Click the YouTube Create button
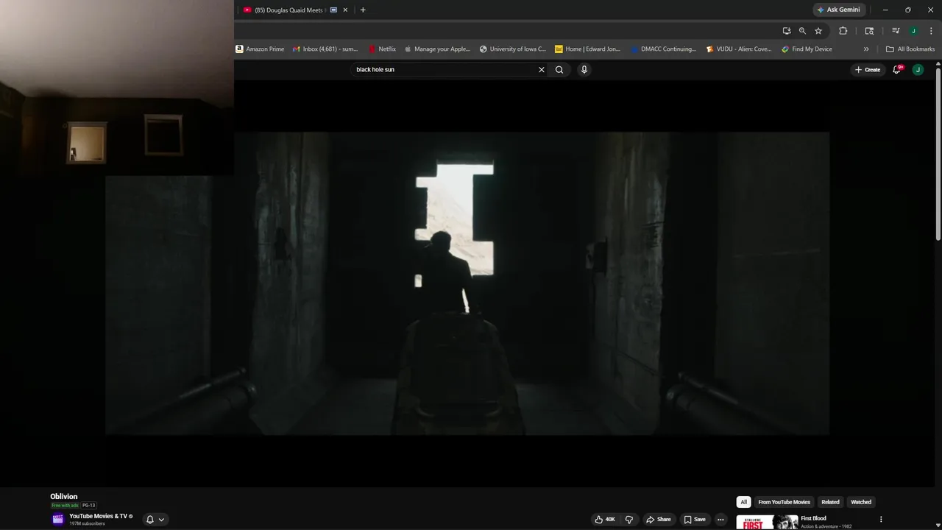Viewport: 942px width, 530px height. click(x=868, y=70)
